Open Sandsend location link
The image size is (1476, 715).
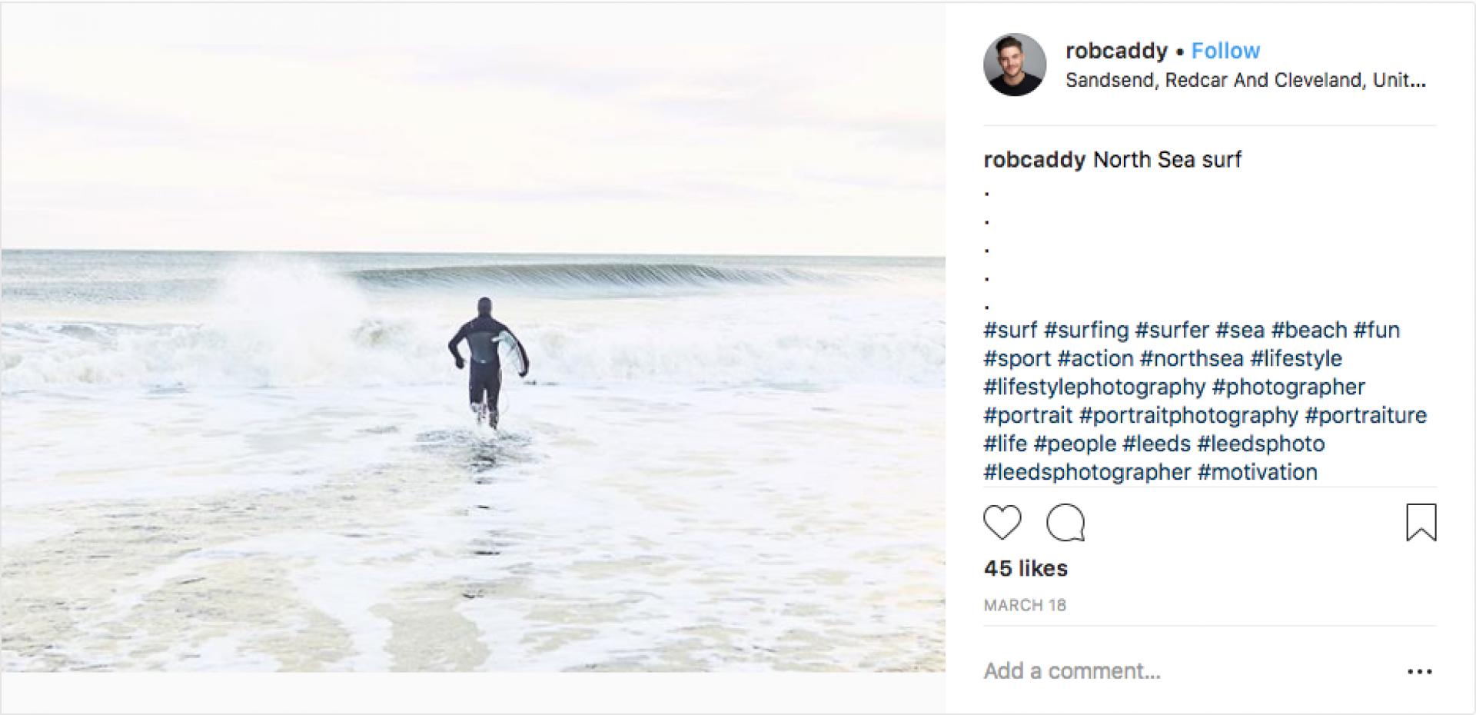tap(1245, 80)
